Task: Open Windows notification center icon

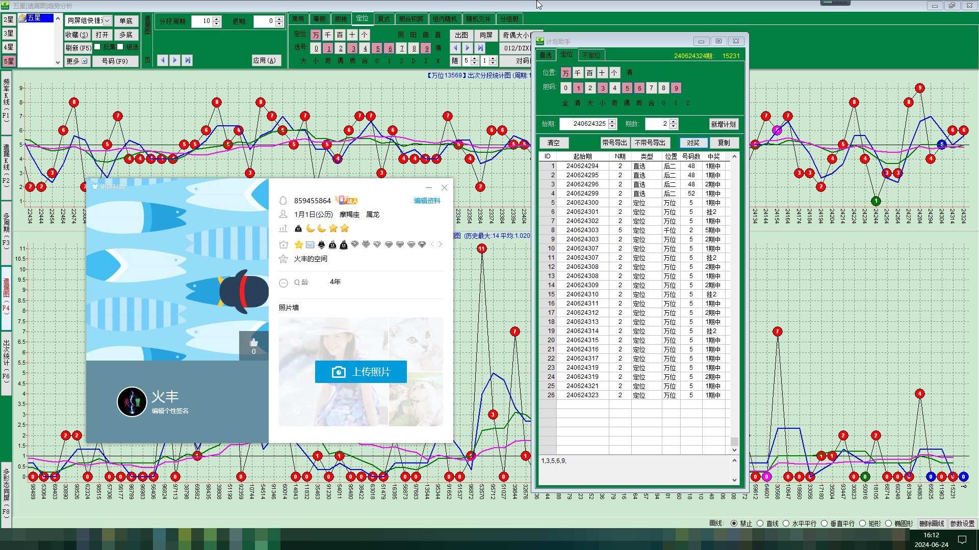Action: pyautogui.click(x=962, y=540)
